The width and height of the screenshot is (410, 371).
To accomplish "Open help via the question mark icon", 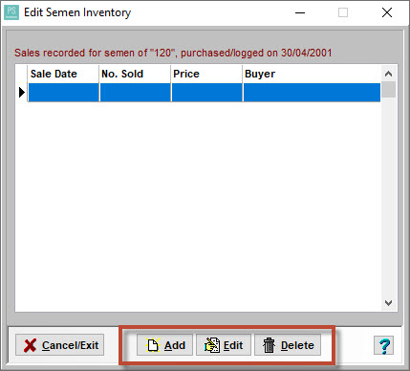I will [384, 345].
